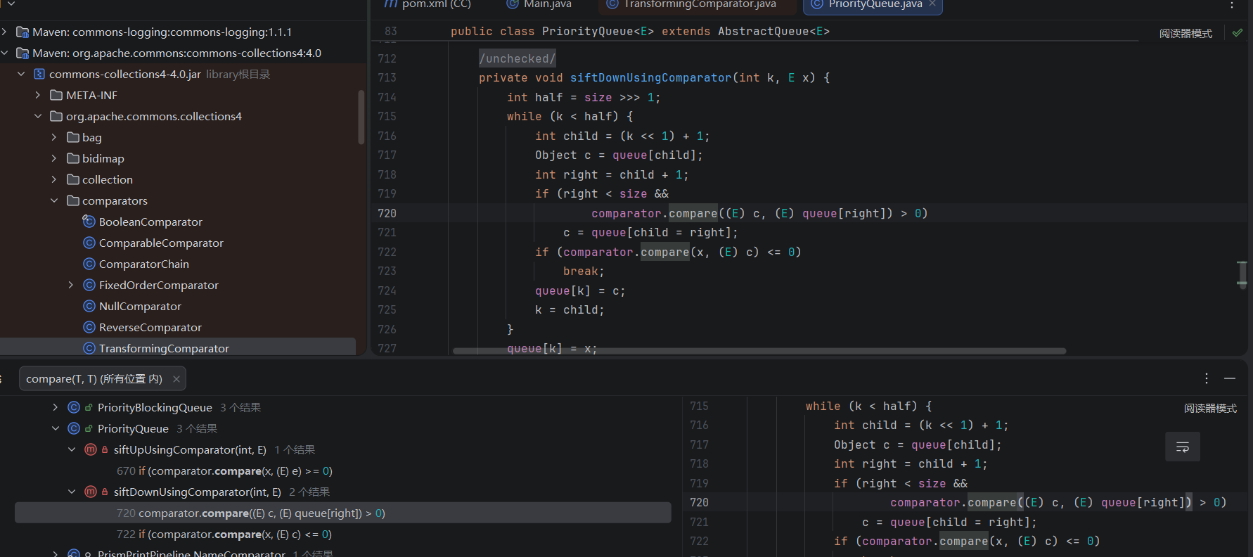The height and width of the screenshot is (557, 1253).
Task: Switch to TransformingComparator.java tab
Action: tap(699, 5)
